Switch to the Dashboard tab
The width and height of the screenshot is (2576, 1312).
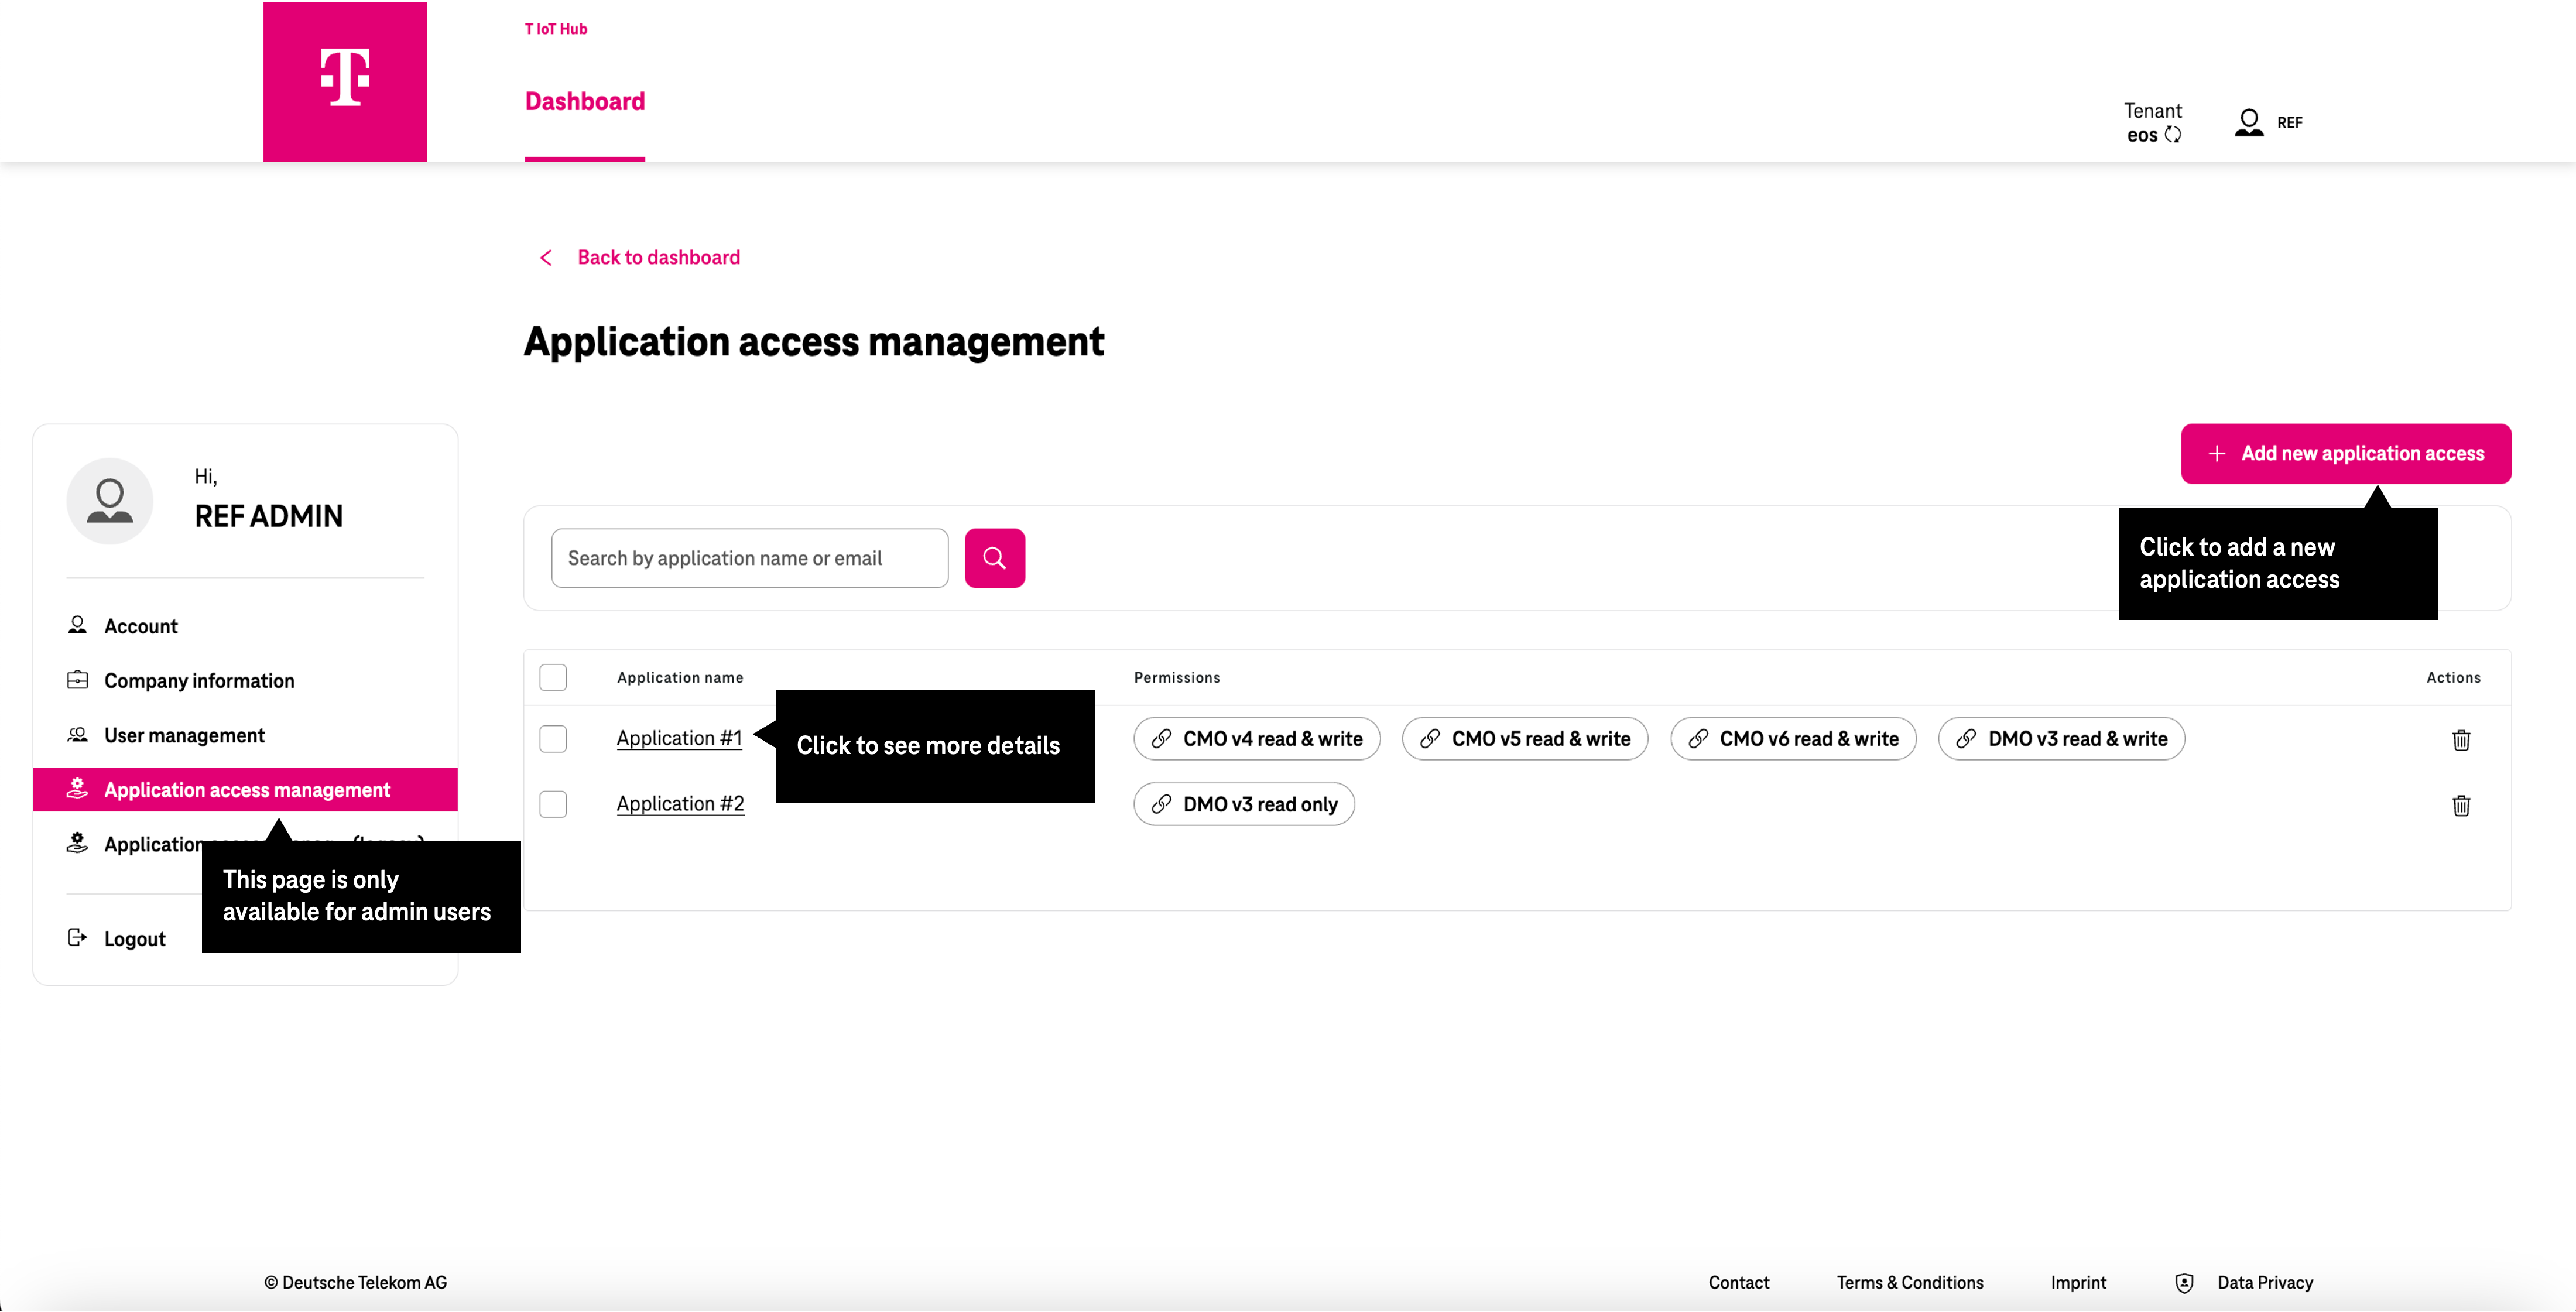[584, 101]
